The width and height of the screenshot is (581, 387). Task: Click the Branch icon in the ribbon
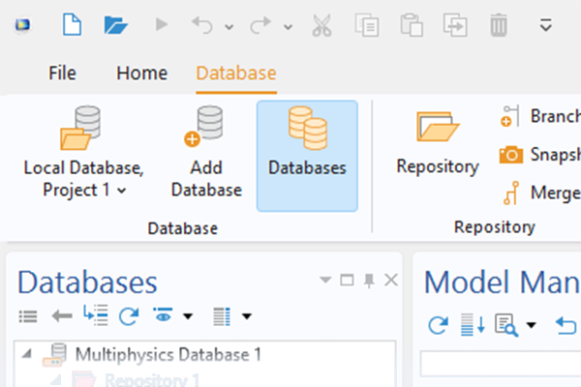(x=510, y=117)
